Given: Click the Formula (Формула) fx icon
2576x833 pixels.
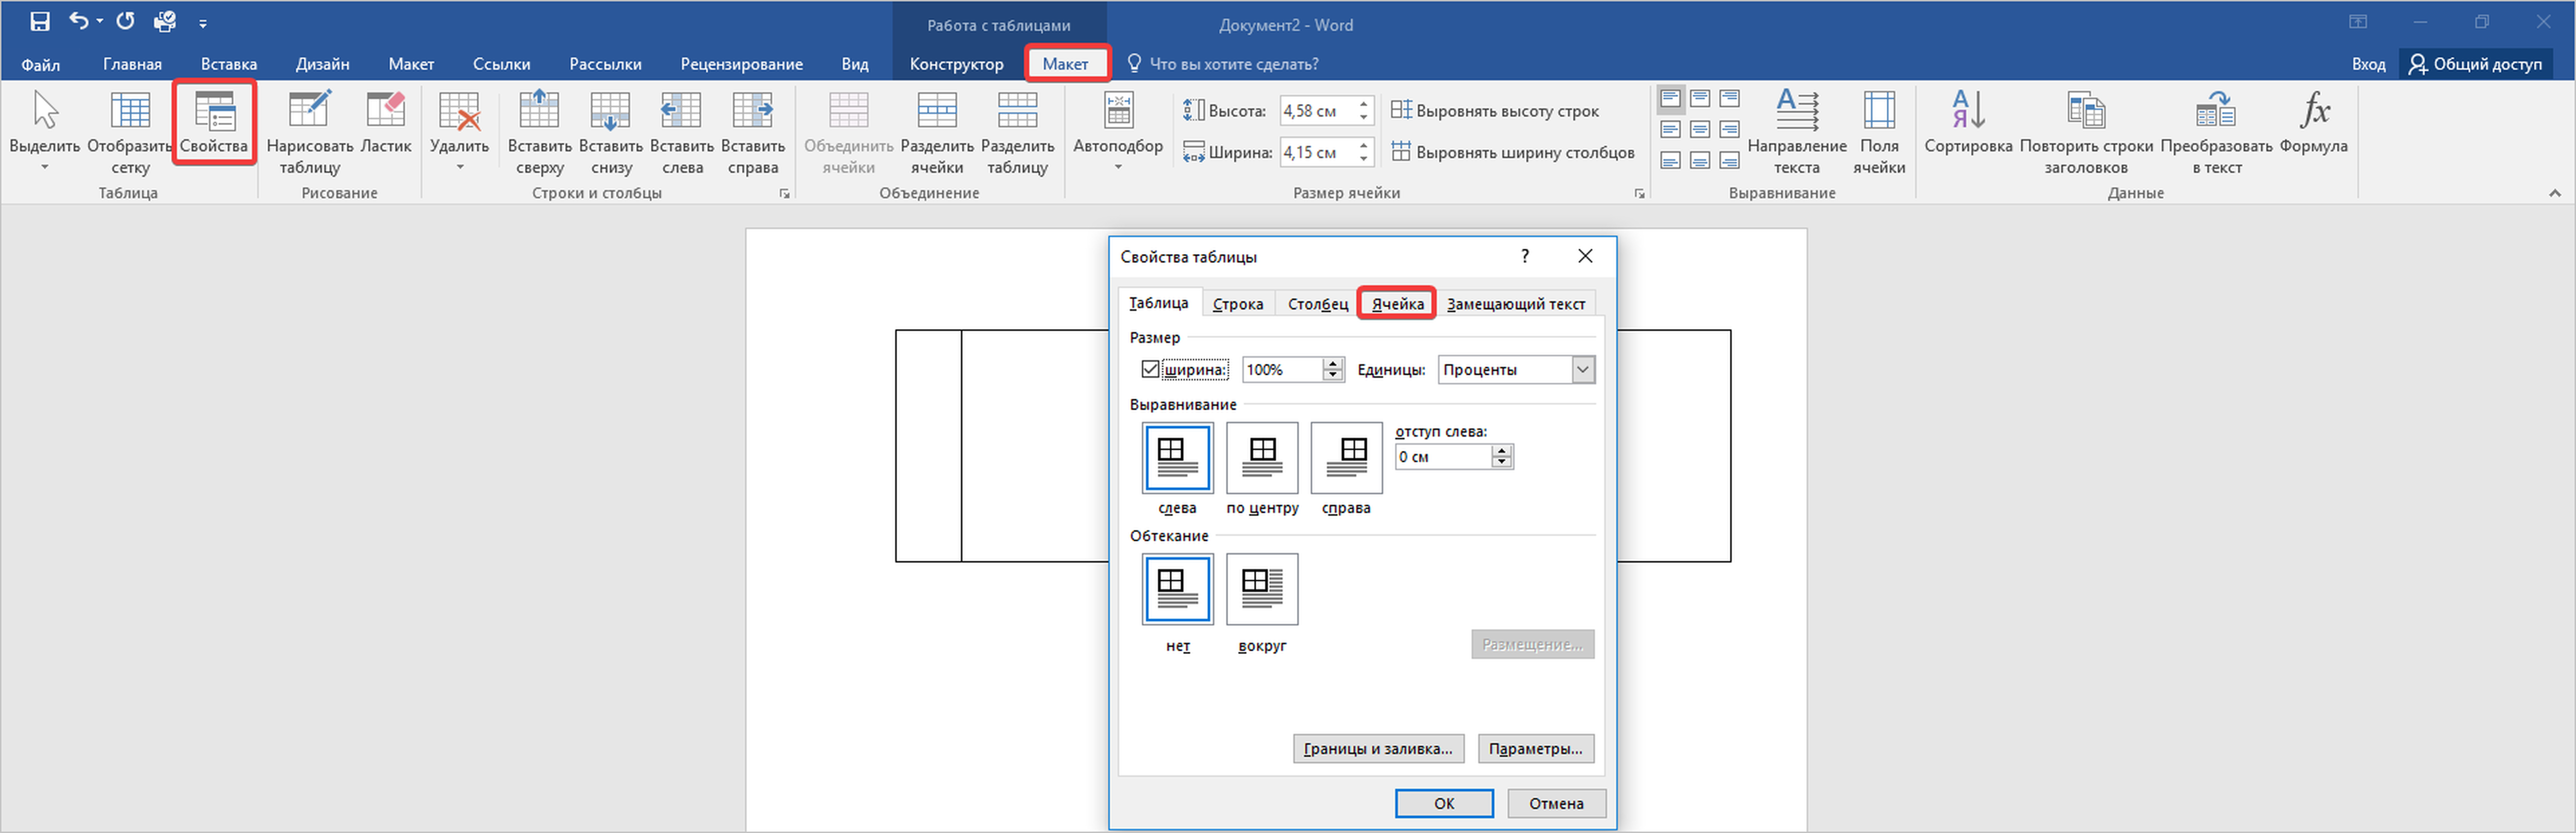Looking at the screenshot, I should click(2313, 111).
